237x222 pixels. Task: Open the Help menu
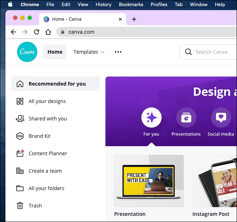click(x=220, y=5)
